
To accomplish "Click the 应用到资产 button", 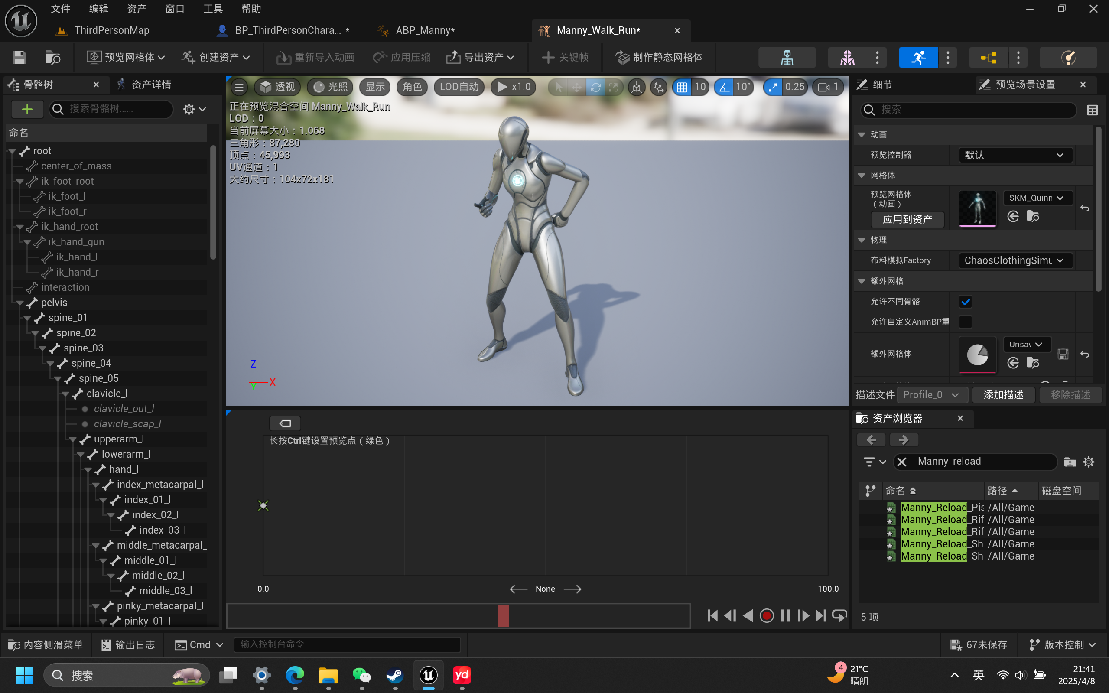I will (x=907, y=220).
